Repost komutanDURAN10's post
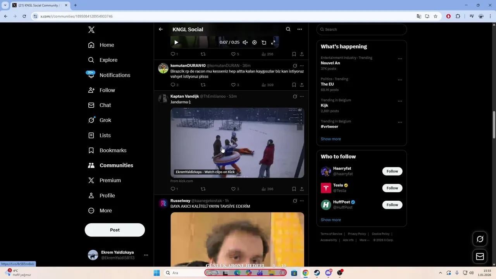 pos(203,85)
